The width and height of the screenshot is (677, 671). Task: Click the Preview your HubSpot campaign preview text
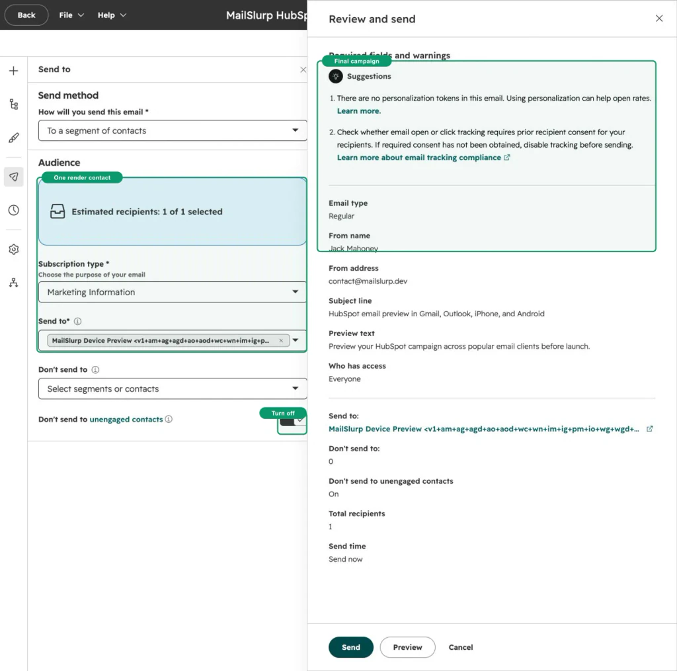[459, 346]
